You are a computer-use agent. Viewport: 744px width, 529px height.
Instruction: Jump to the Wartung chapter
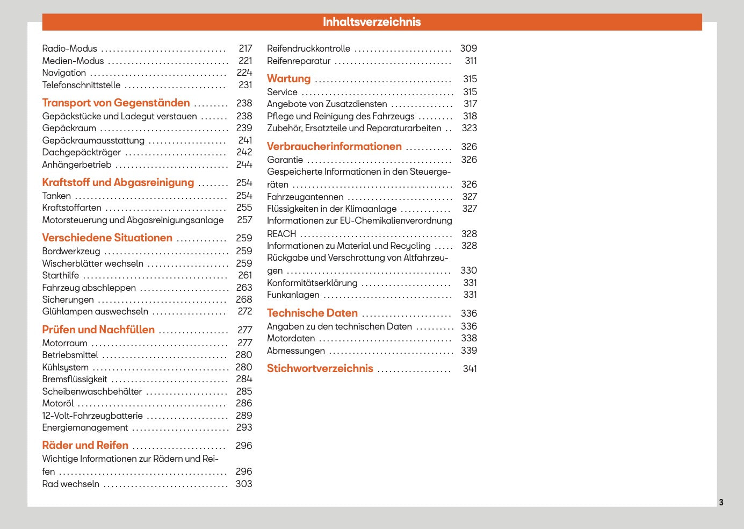pyautogui.click(x=289, y=79)
